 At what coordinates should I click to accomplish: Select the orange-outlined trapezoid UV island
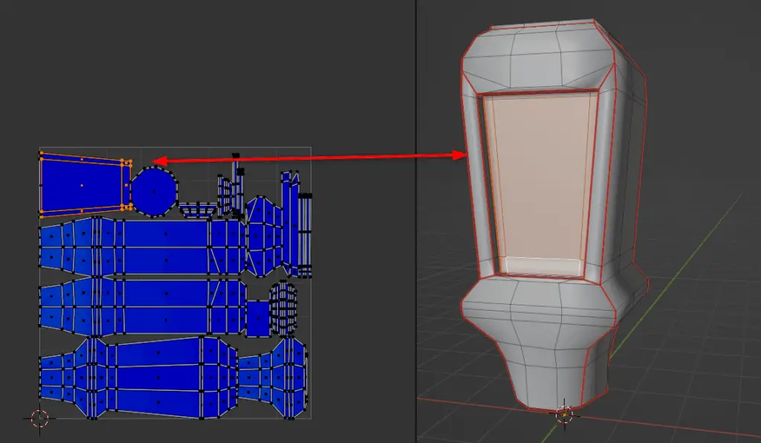(x=85, y=185)
